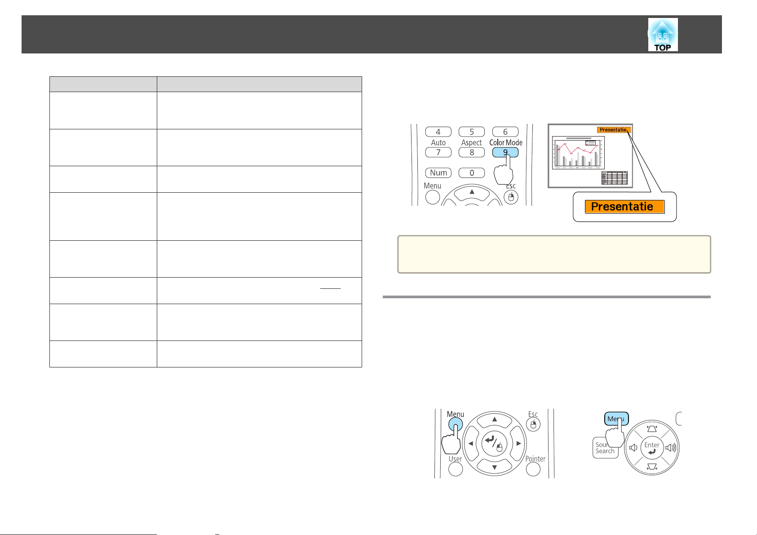The image size is (757, 535).
Task: Click the small data table on projected screen
Action: click(614, 178)
